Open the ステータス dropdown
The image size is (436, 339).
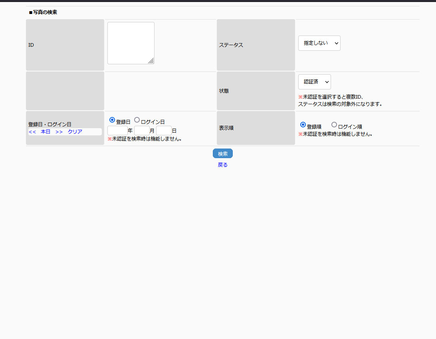[319, 43]
